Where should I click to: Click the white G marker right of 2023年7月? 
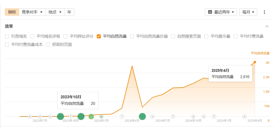50,116
